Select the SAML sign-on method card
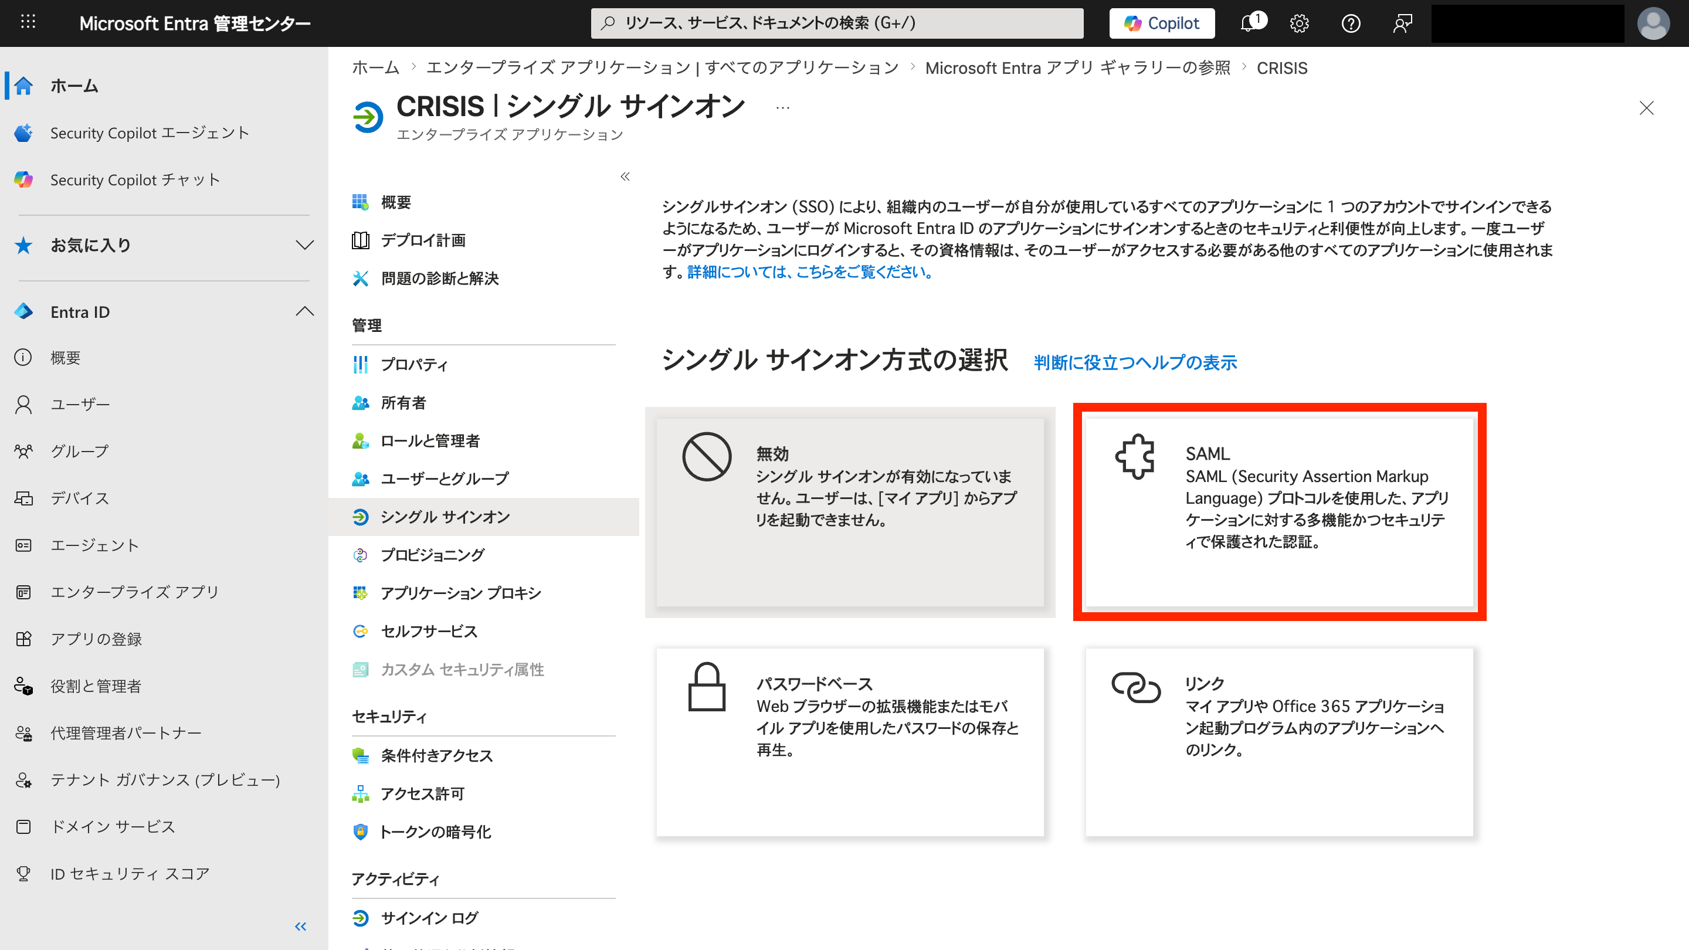Image resolution: width=1689 pixels, height=950 pixels. 1279,513
